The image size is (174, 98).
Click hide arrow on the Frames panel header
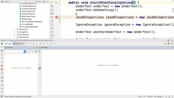click(x=37, y=48)
